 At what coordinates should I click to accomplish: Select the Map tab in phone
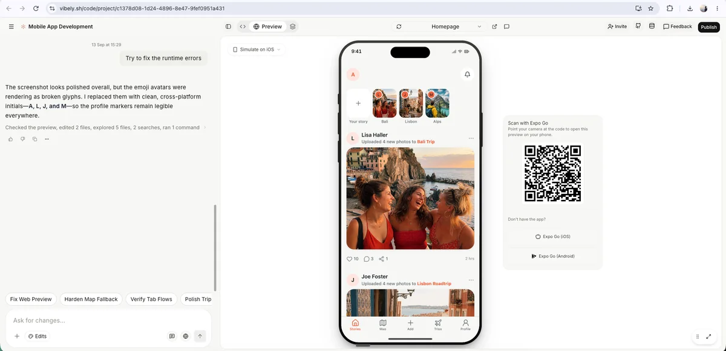[x=382, y=324]
